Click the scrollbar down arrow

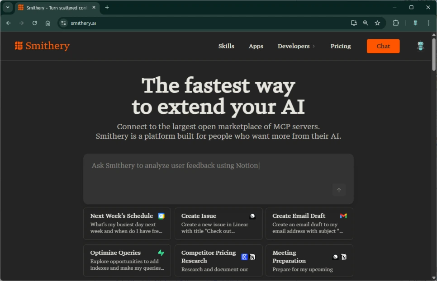pos(434,278)
